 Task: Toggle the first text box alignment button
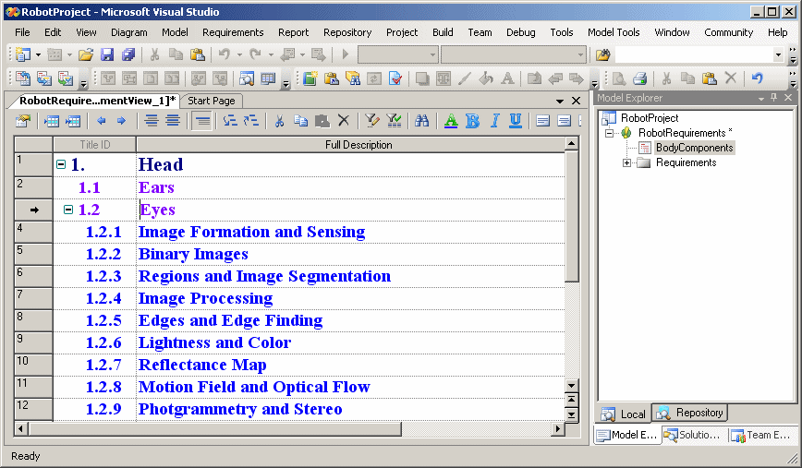pos(543,121)
